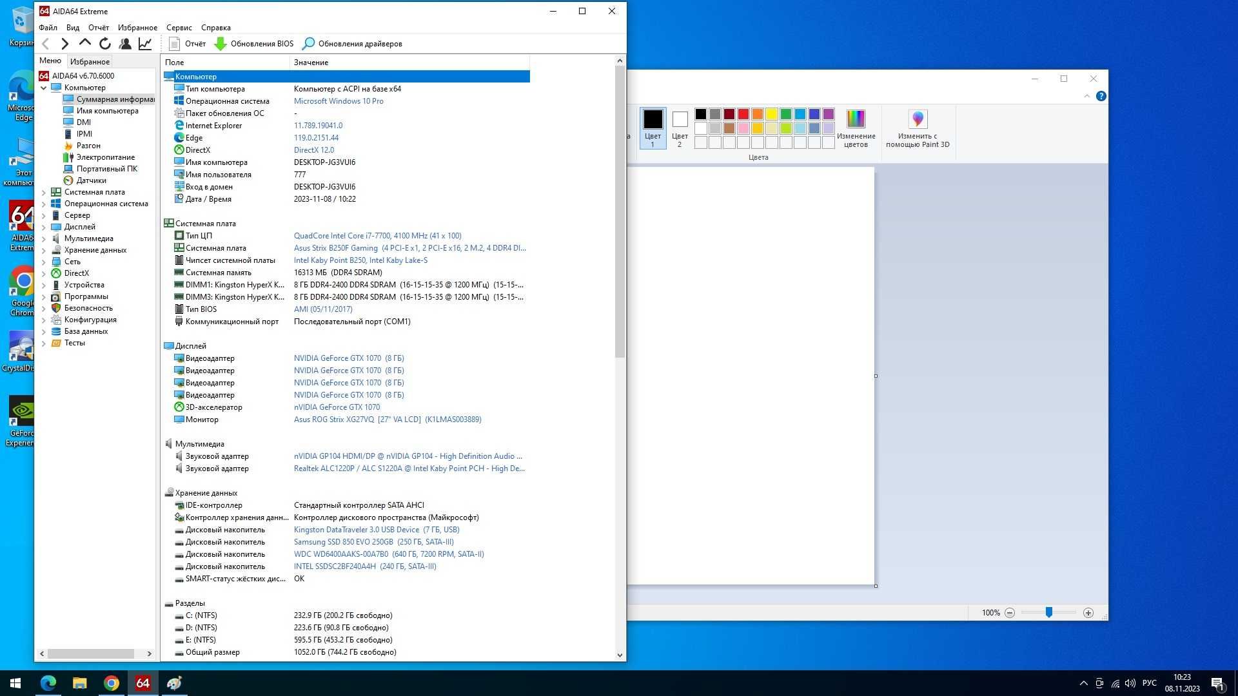The image size is (1238, 696).
Task: Refresh the AIDA64 page
Action: pos(105,44)
